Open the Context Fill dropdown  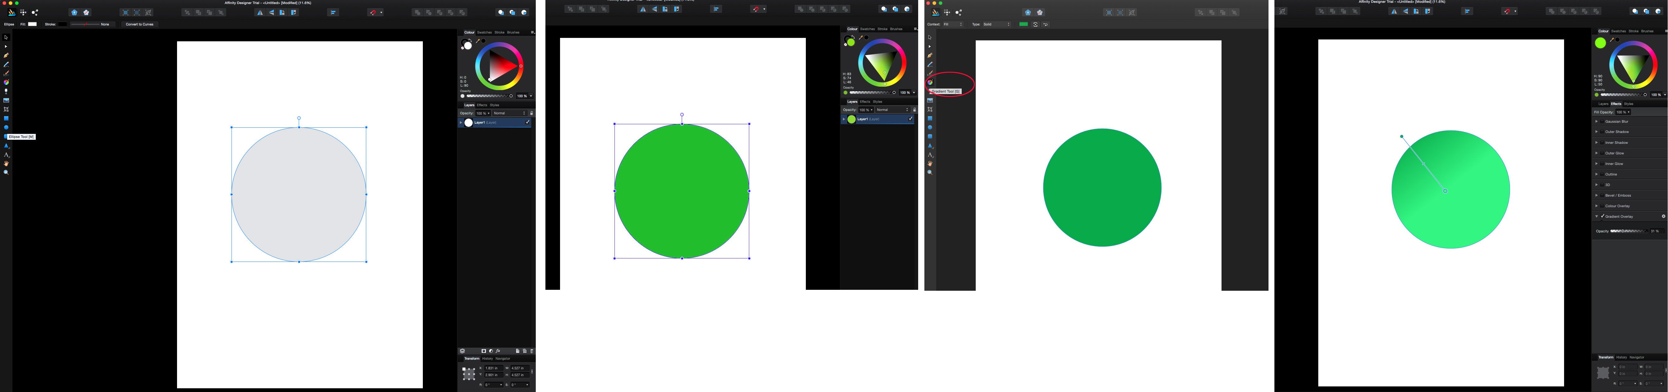tap(952, 25)
